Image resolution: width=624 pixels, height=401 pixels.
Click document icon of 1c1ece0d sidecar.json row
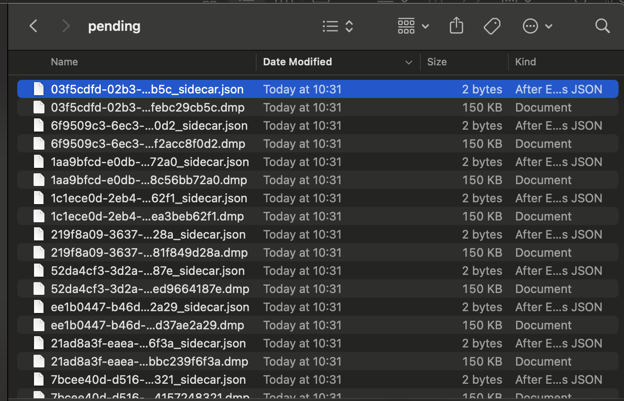coord(39,198)
